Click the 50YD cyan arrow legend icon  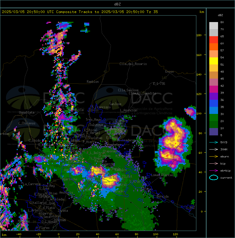(214, 142)
